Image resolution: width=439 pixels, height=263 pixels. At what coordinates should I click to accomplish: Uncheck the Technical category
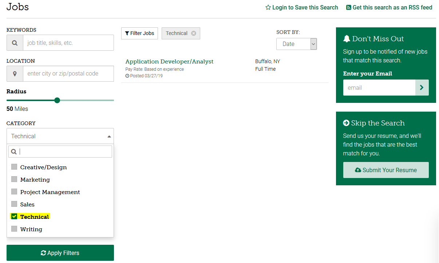[14, 217]
